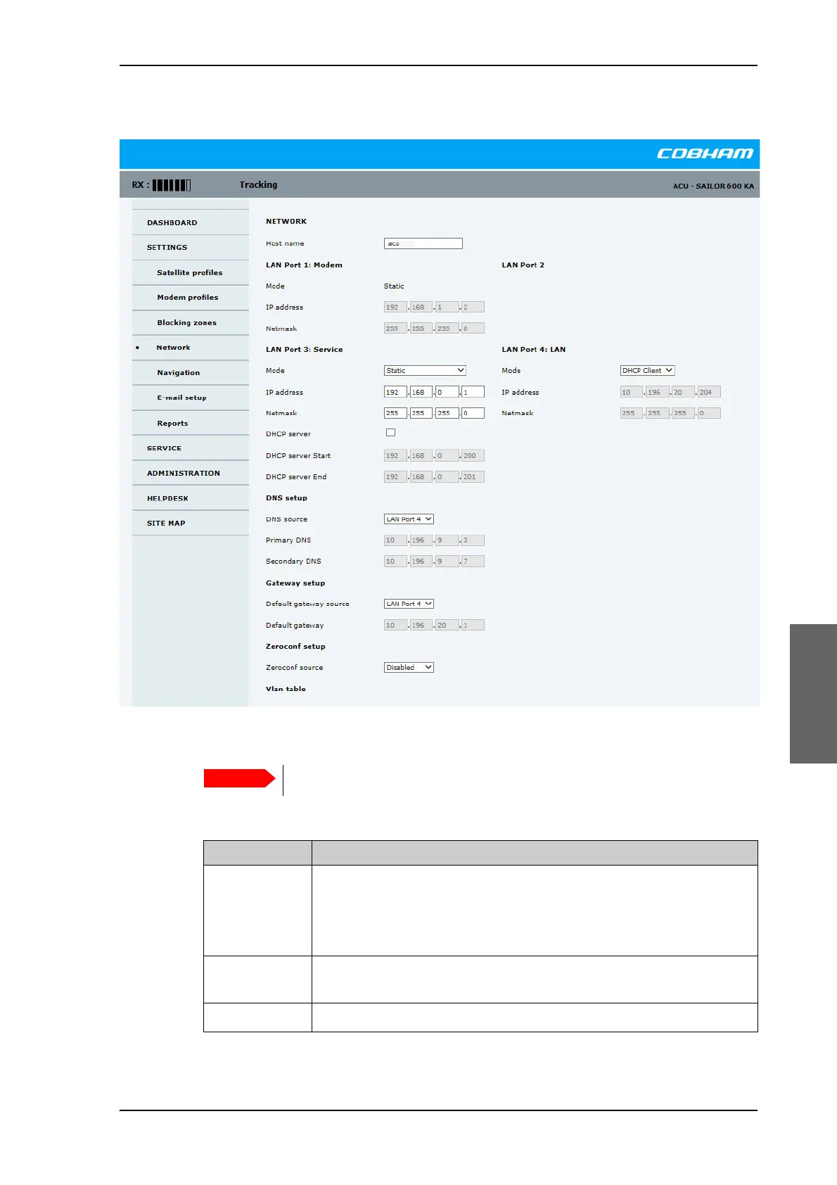Viewport: 837px width, 1185px height.
Task: Click the COBHAM logo
Action: (x=705, y=153)
